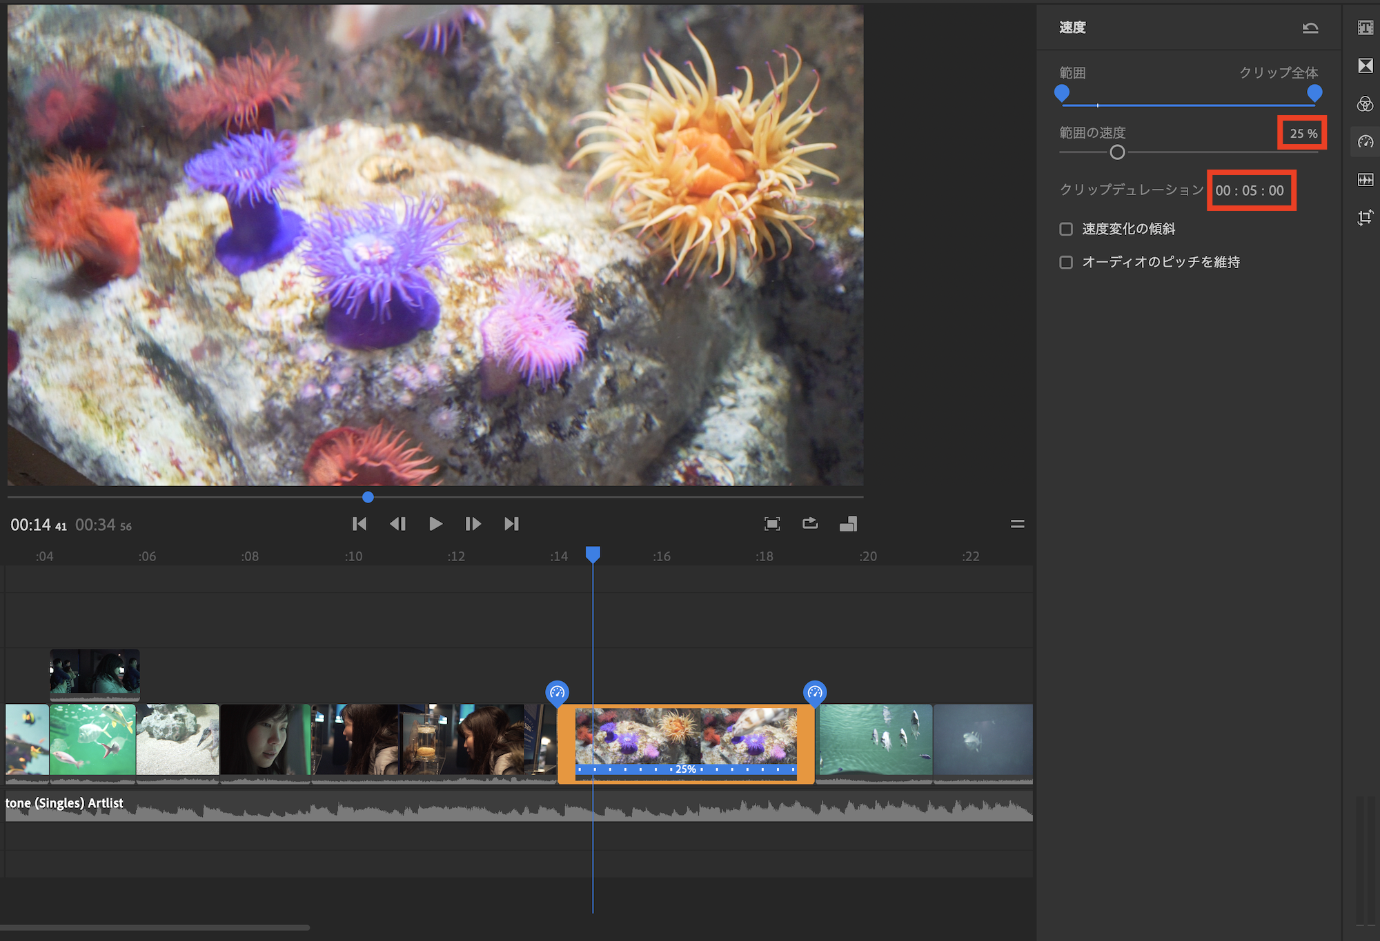Open the Transitions panel icon
1380x941 pixels.
[1365, 65]
